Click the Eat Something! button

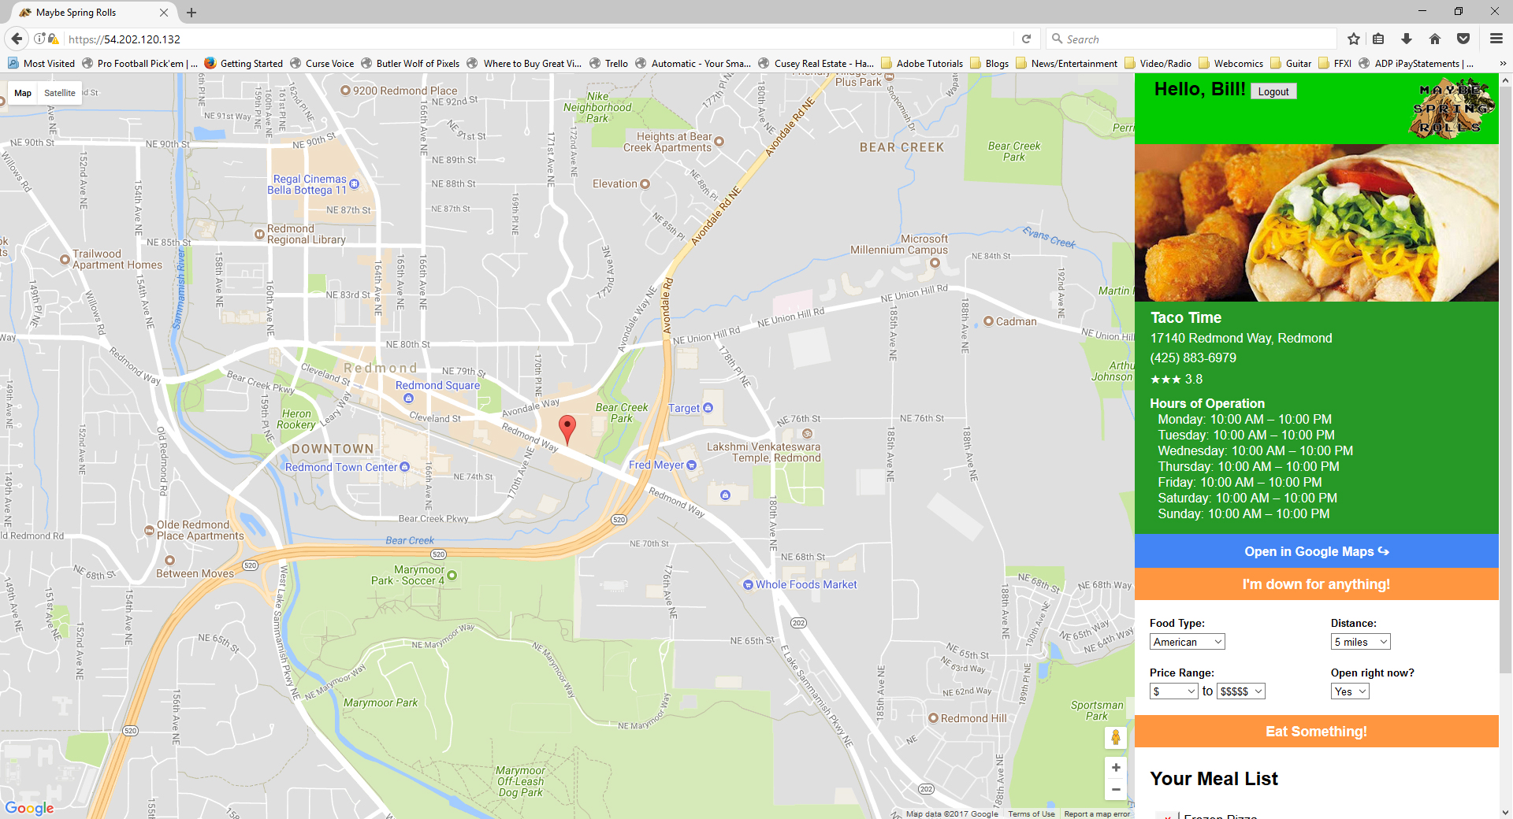(x=1316, y=732)
